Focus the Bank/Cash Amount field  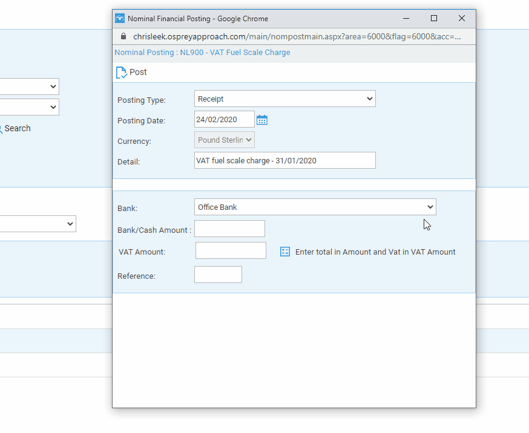click(229, 229)
